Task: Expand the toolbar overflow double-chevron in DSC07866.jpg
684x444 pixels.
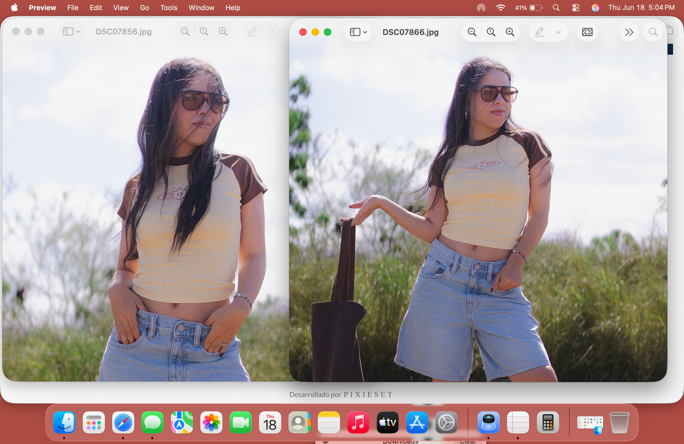Action: click(629, 32)
